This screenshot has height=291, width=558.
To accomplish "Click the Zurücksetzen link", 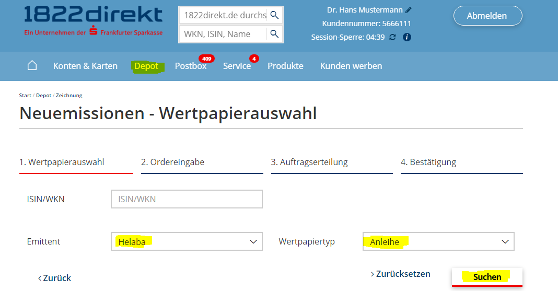I will (401, 274).
